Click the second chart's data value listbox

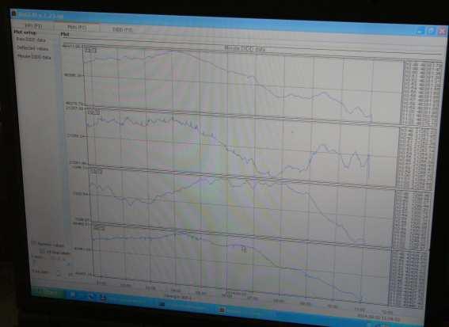(417, 158)
